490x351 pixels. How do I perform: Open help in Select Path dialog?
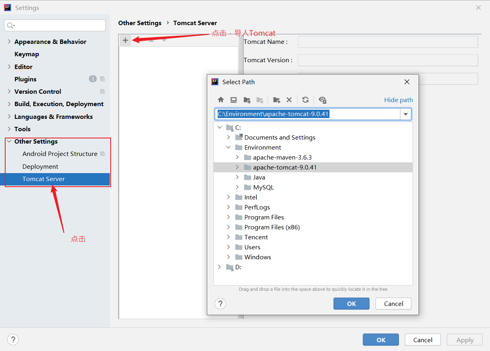coord(220,304)
